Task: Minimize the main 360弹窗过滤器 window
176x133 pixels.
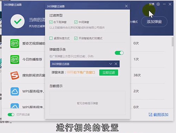Action: click(164, 4)
